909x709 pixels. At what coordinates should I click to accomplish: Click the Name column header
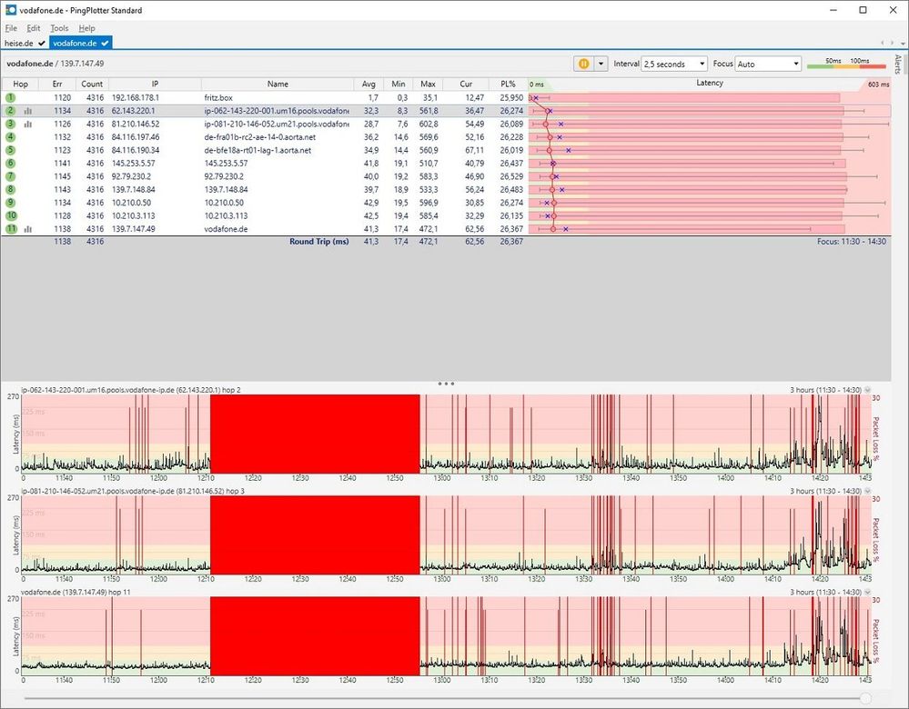pyautogui.click(x=278, y=84)
